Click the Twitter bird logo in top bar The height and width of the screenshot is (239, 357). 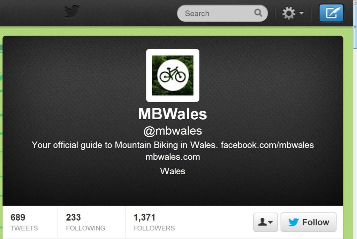tap(72, 11)
